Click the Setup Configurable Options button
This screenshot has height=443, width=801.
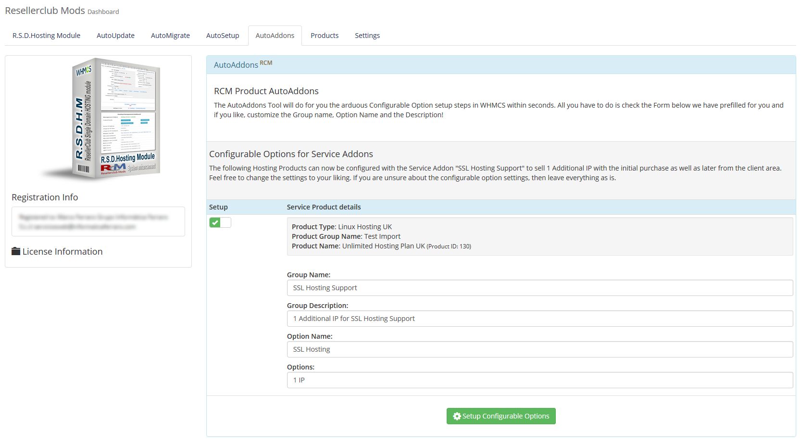point(501,416)
